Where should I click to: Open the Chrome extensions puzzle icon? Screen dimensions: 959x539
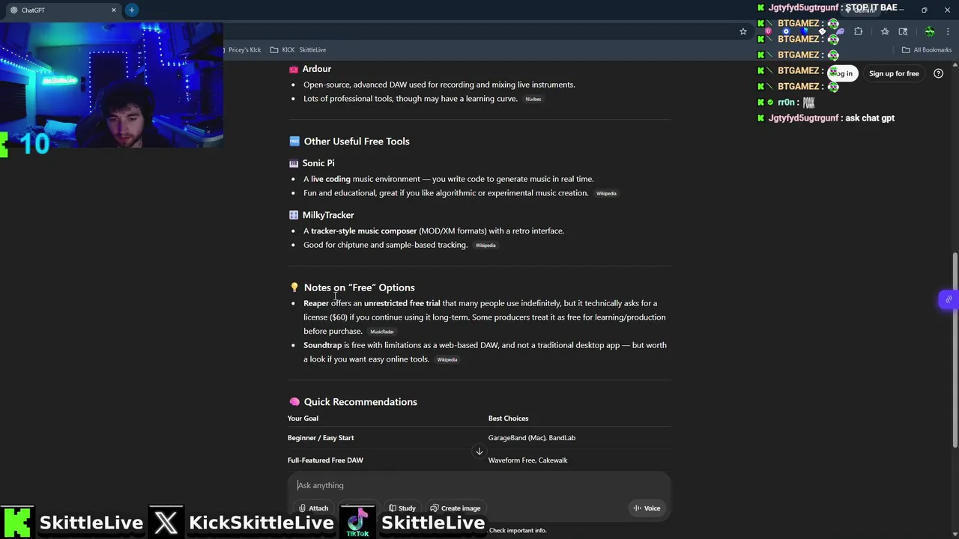click(858, 31)
